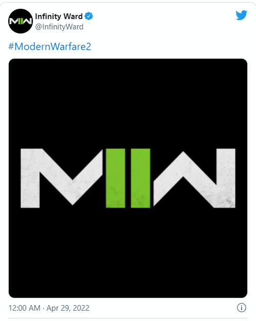Click the blue verified checkmark badge
Image resolution: width=256 pixels, height=321 pixels.
tap(89, 16)
